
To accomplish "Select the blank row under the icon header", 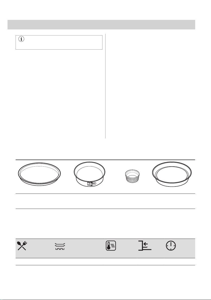I will click(x=105, y=261).
